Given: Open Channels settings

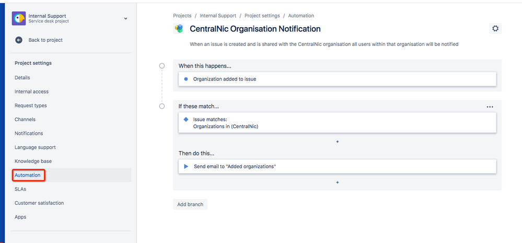Looking at the screenshot, I should (25, 119).
